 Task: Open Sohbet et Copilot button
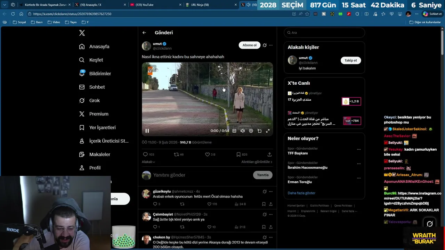click(432, 14)
